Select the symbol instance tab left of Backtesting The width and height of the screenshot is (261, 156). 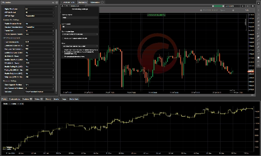[68, 2]
